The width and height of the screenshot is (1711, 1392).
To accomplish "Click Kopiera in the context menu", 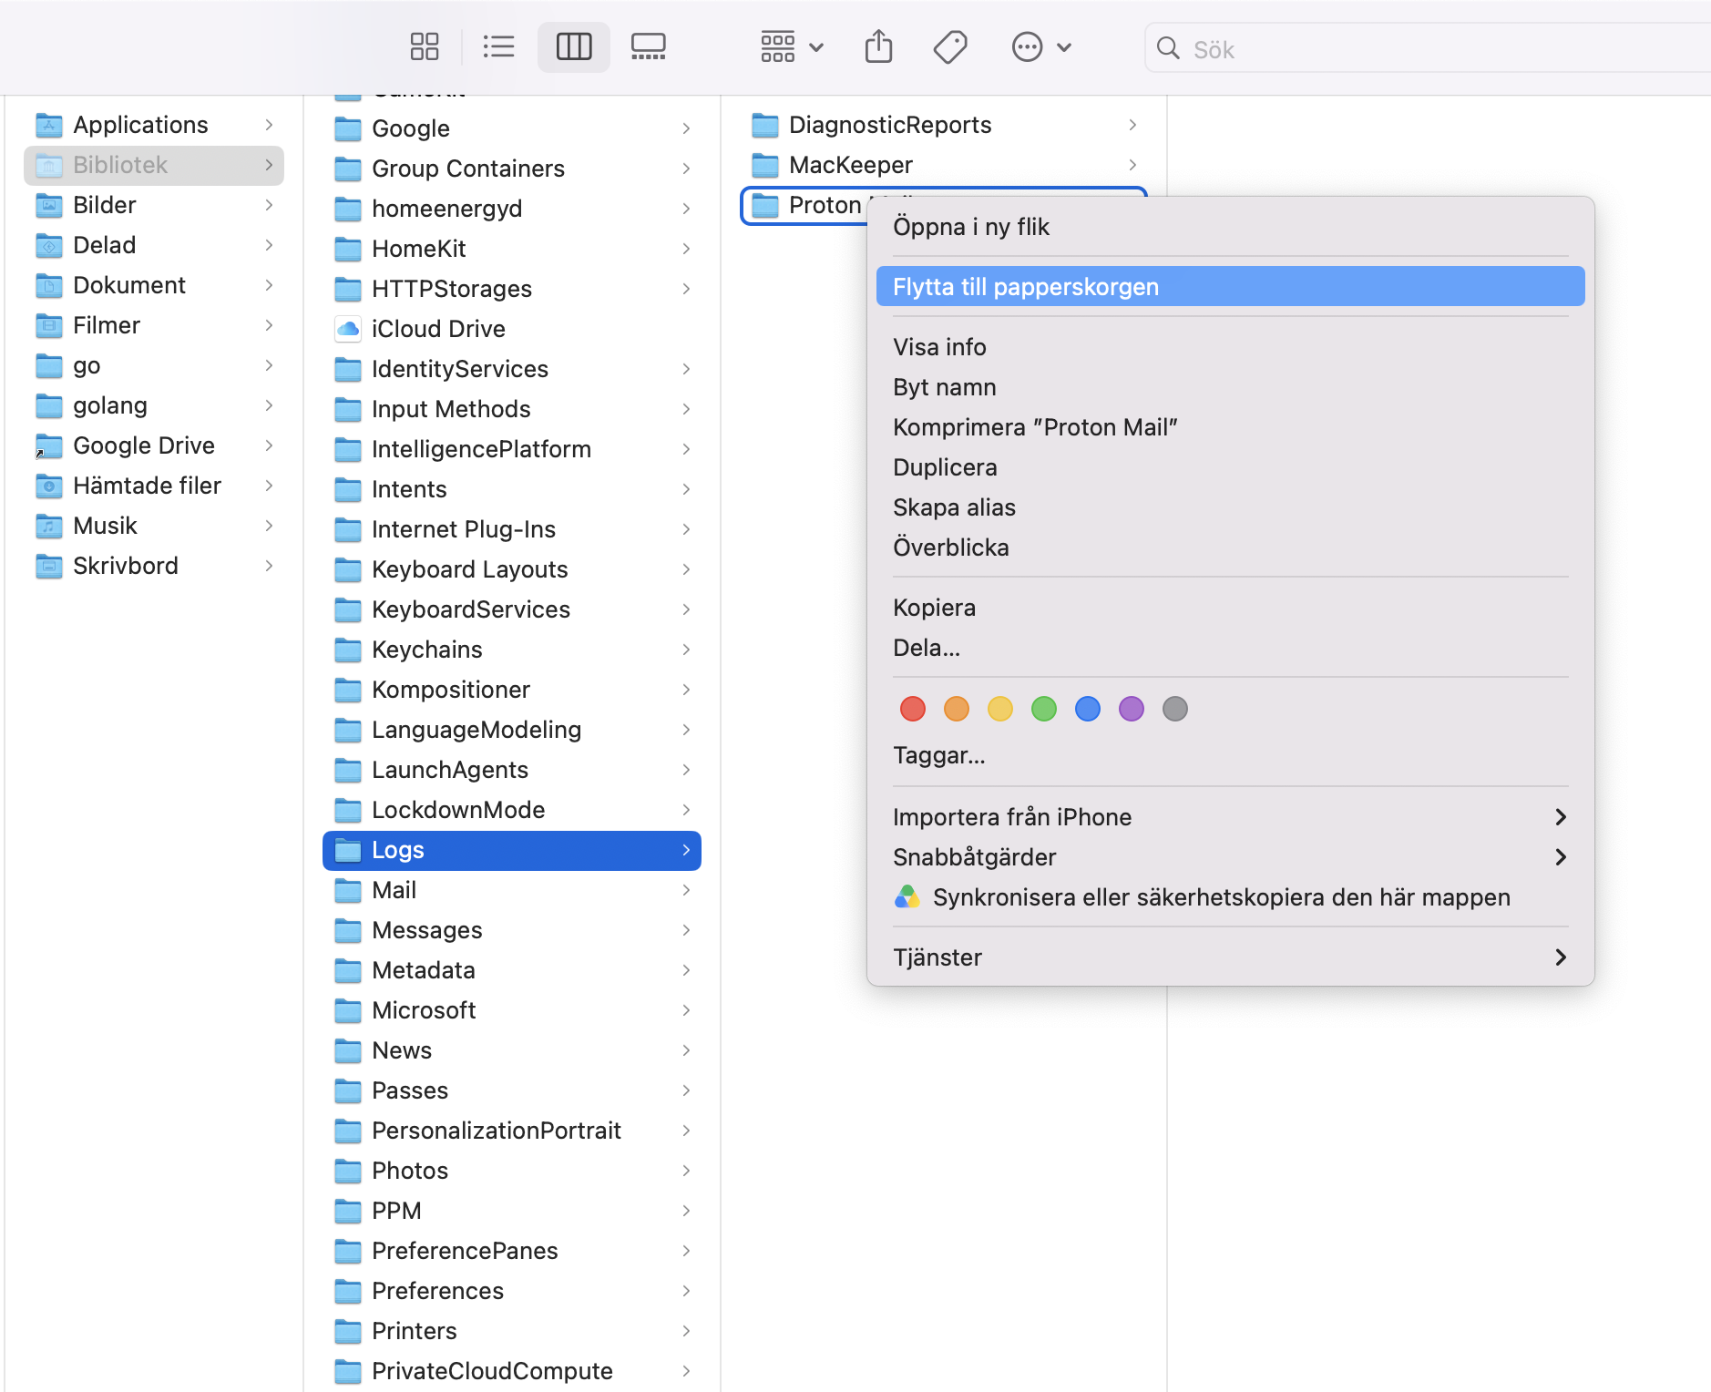I will tap(1230, 608).
